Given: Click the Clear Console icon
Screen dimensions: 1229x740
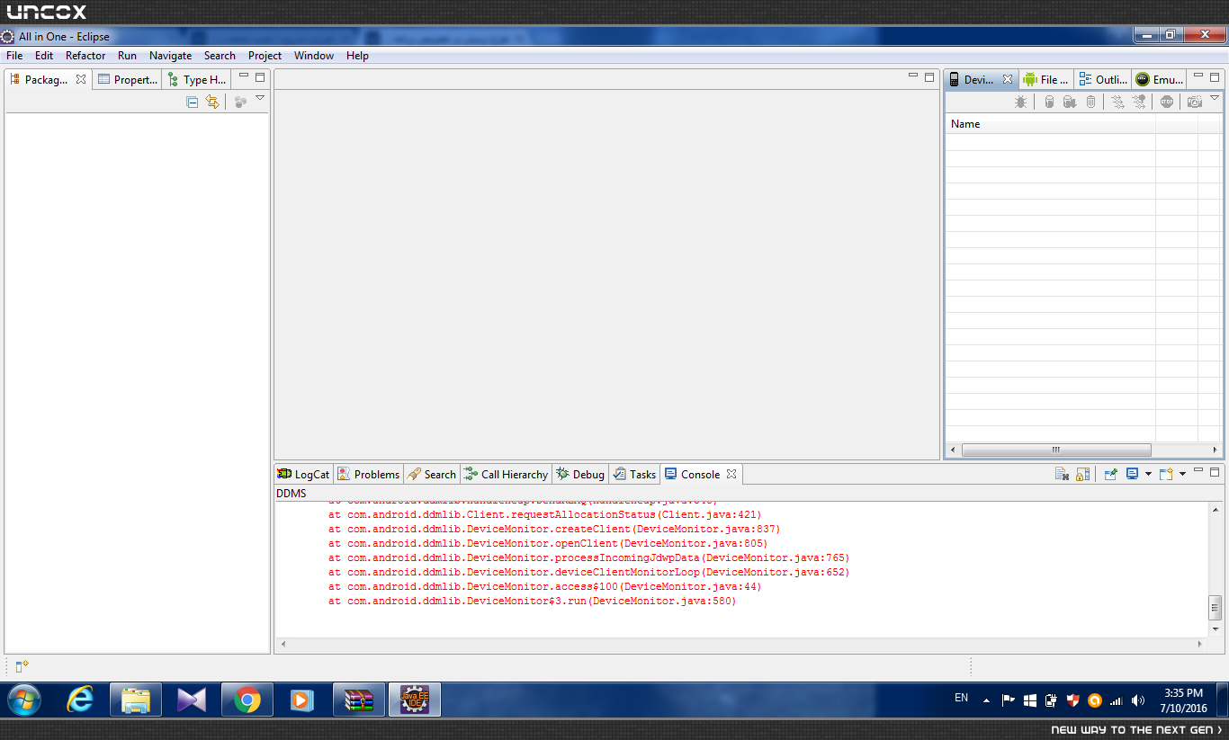Looking at the screenshot, I should pos(1062,474).
